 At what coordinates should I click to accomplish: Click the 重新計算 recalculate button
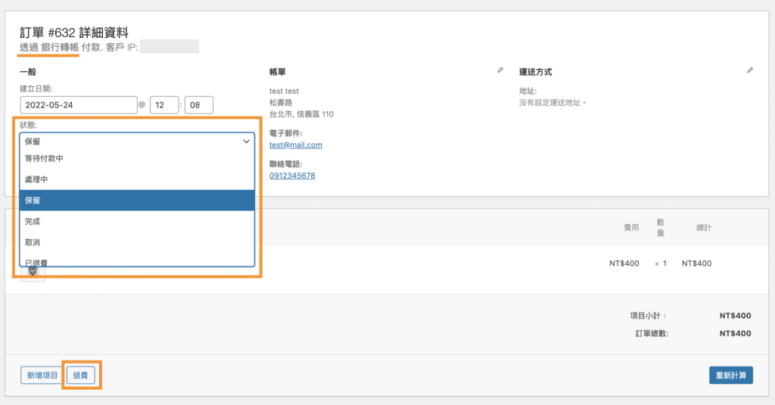(731, 375)
